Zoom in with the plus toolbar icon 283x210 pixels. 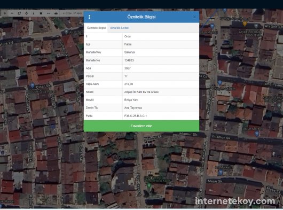5,13
